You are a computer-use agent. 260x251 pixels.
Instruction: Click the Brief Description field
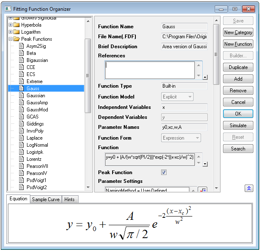[x=184, y=47]
